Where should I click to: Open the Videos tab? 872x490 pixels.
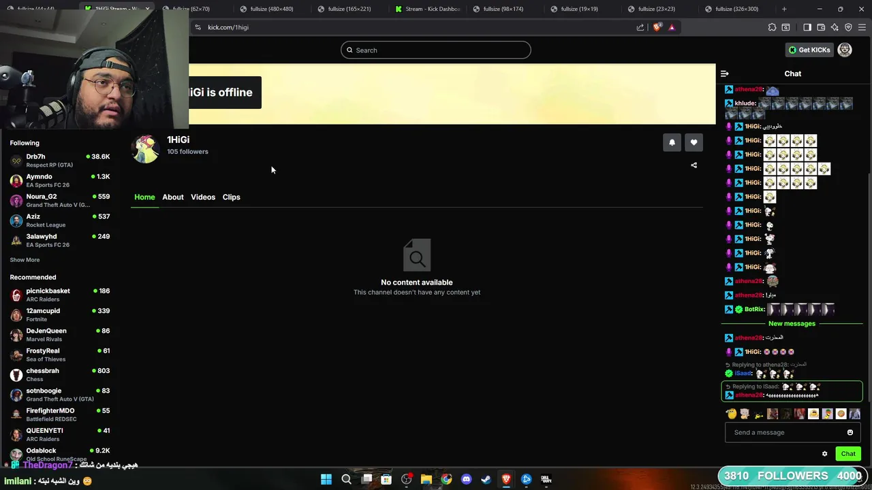click(203, 197)
